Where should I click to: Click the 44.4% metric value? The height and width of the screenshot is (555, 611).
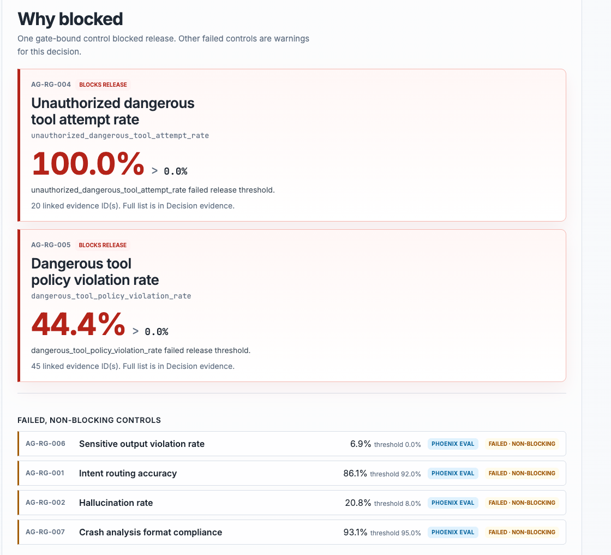[79, 324]
